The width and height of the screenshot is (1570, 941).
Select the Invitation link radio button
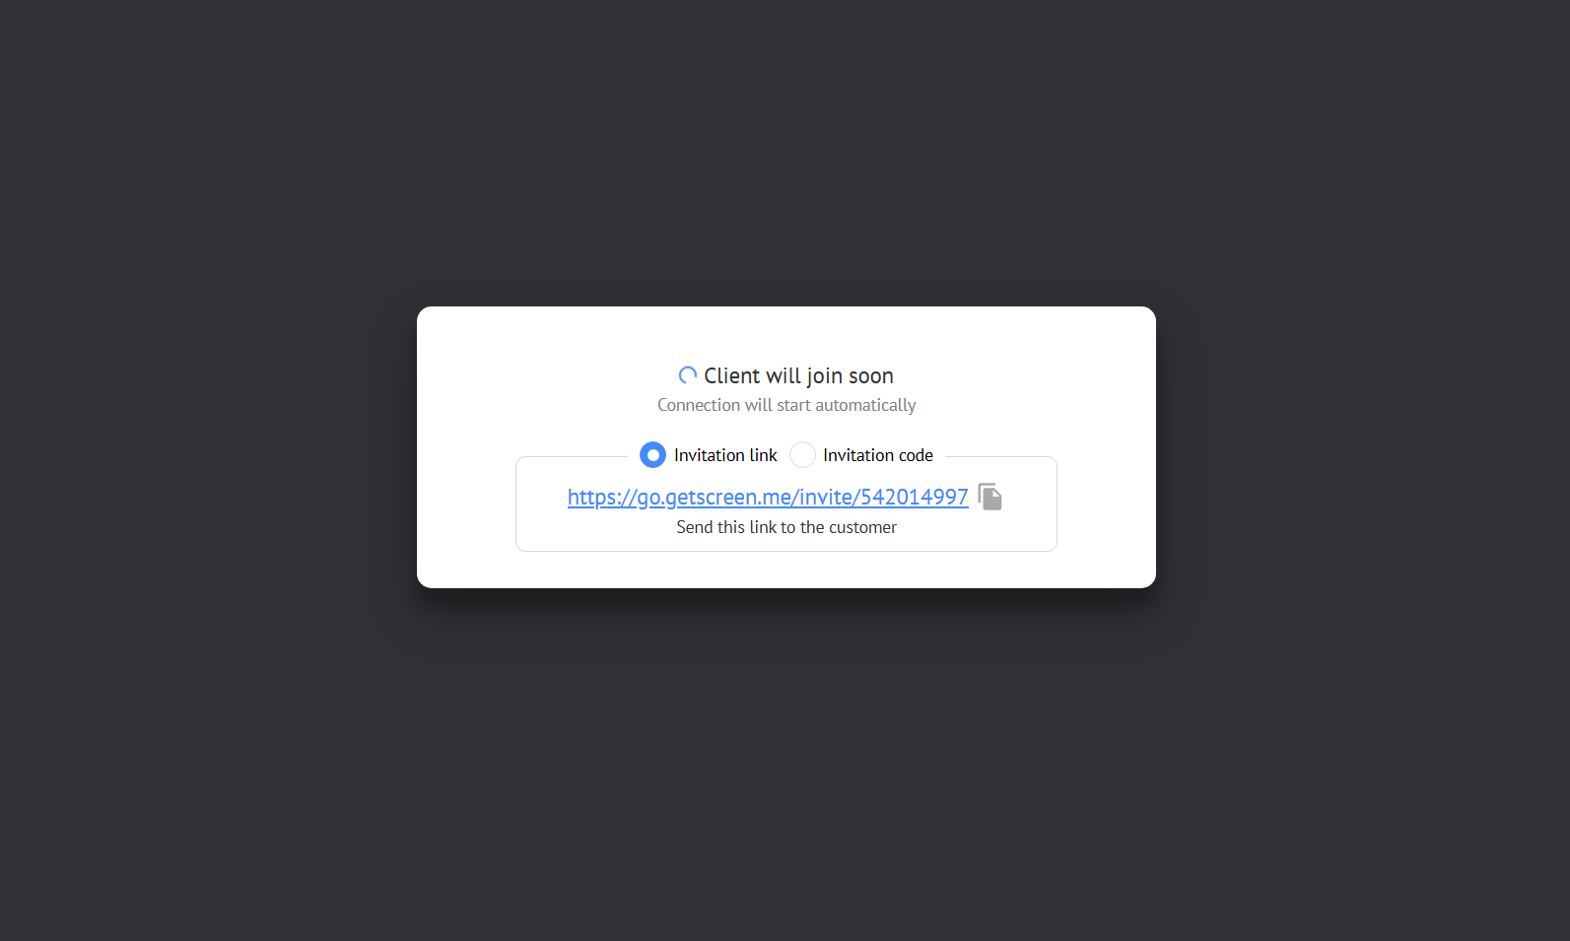pos(652,454)
